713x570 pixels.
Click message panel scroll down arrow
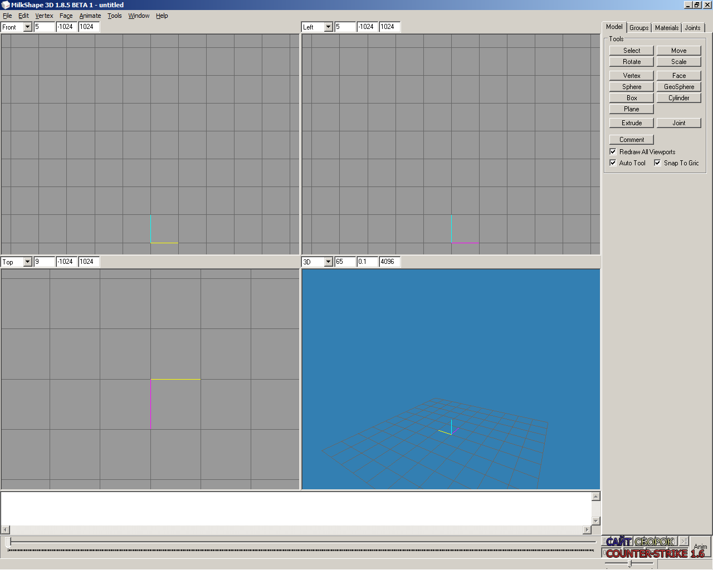coord(595,520)
